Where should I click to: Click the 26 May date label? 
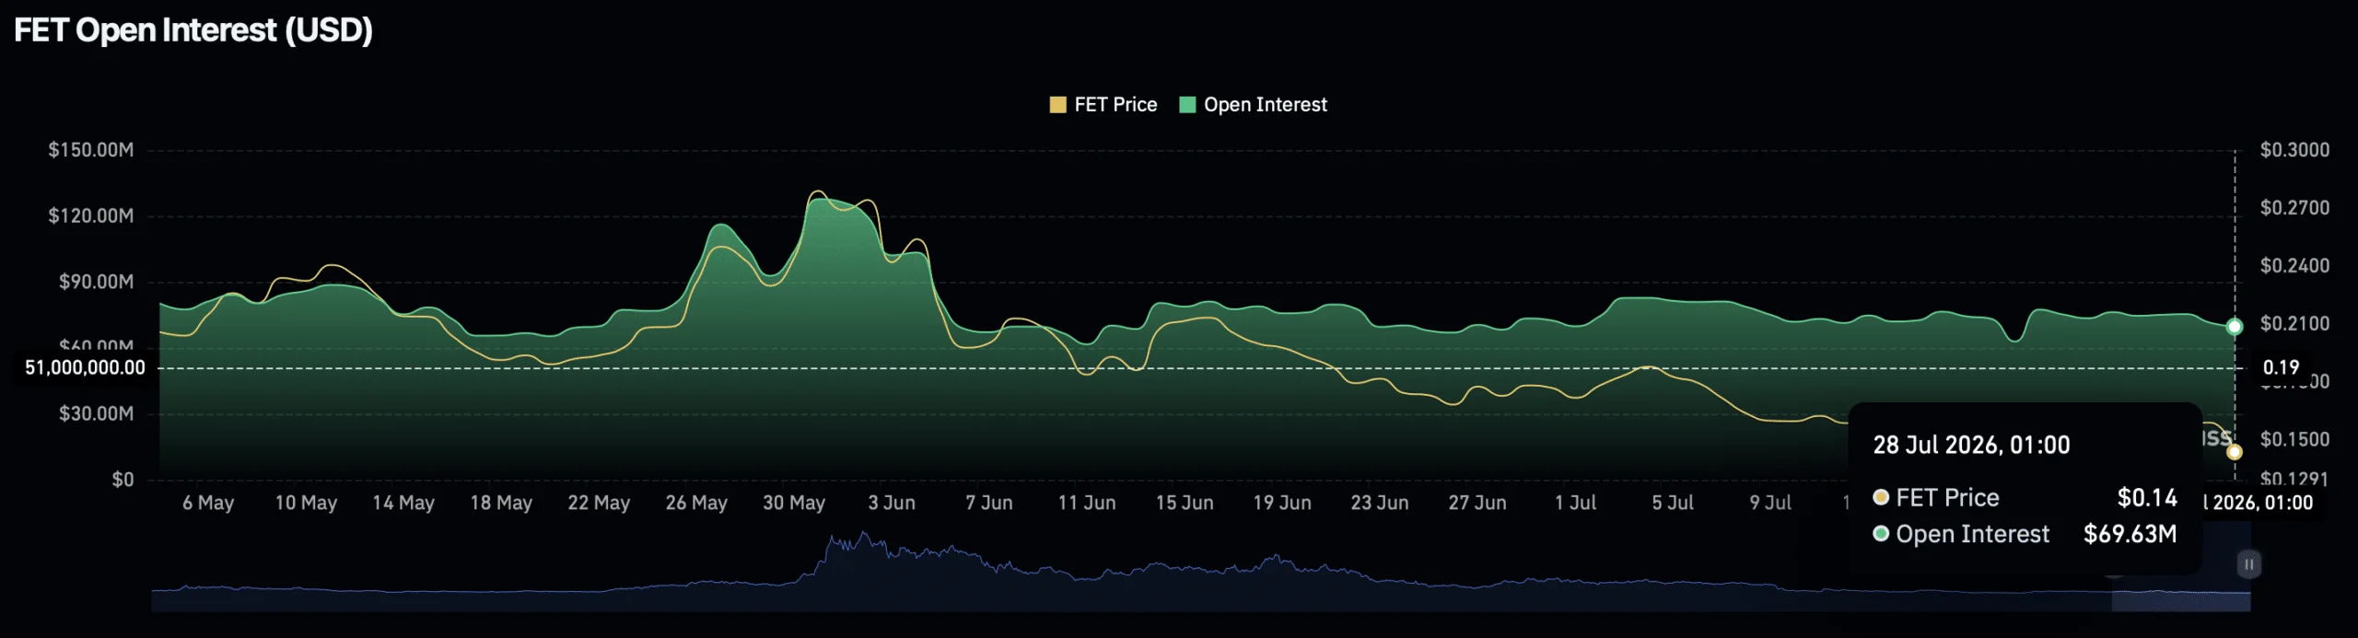tap(696, 503)
